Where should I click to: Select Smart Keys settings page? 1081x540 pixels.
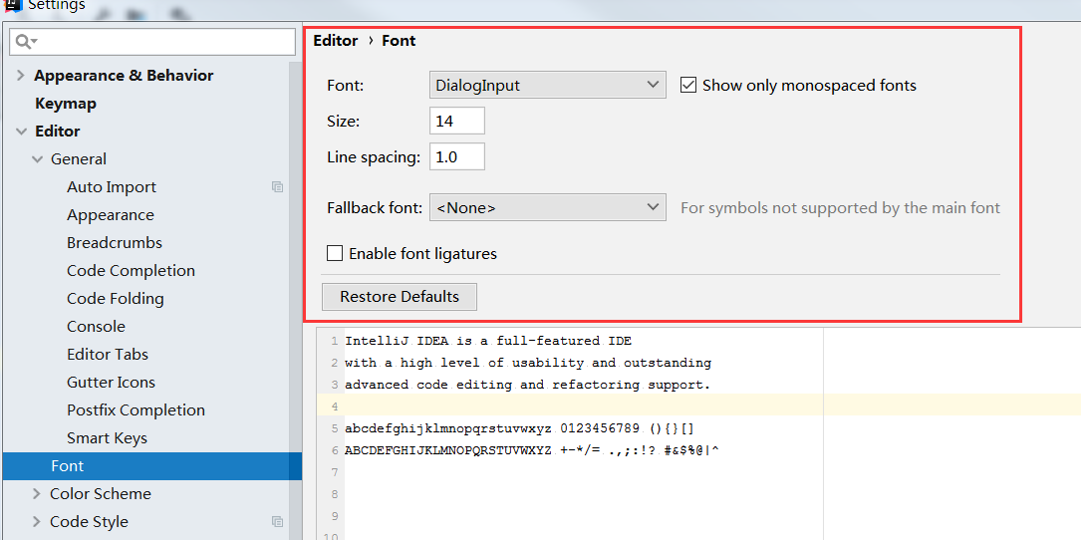(x=107, y=438)
